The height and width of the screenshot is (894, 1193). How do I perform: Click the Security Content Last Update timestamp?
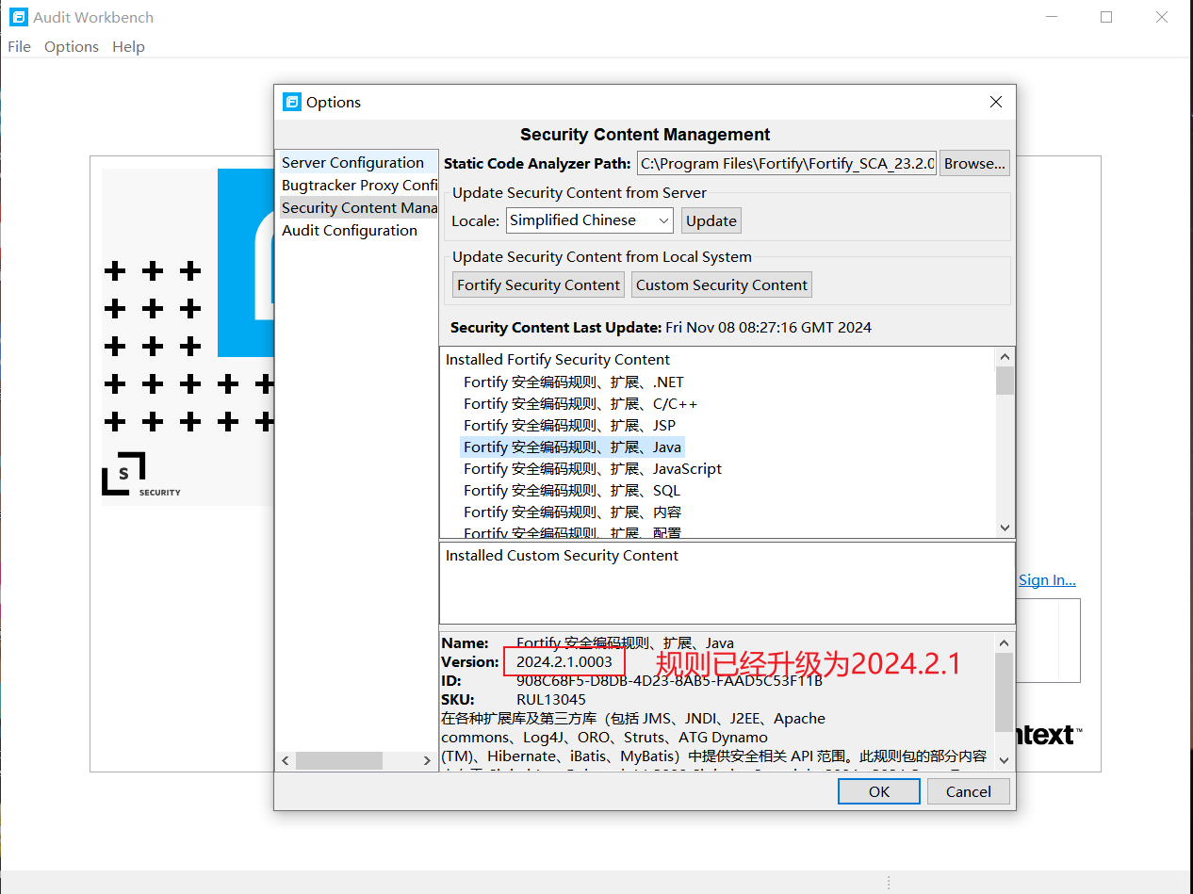(x=768, y=327)
